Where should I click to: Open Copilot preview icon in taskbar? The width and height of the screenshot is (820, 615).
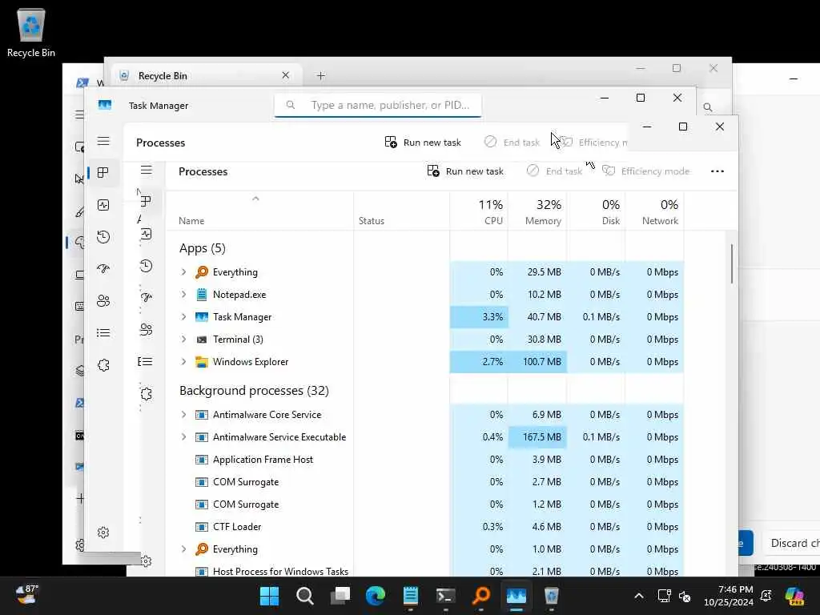coord(794,596)
